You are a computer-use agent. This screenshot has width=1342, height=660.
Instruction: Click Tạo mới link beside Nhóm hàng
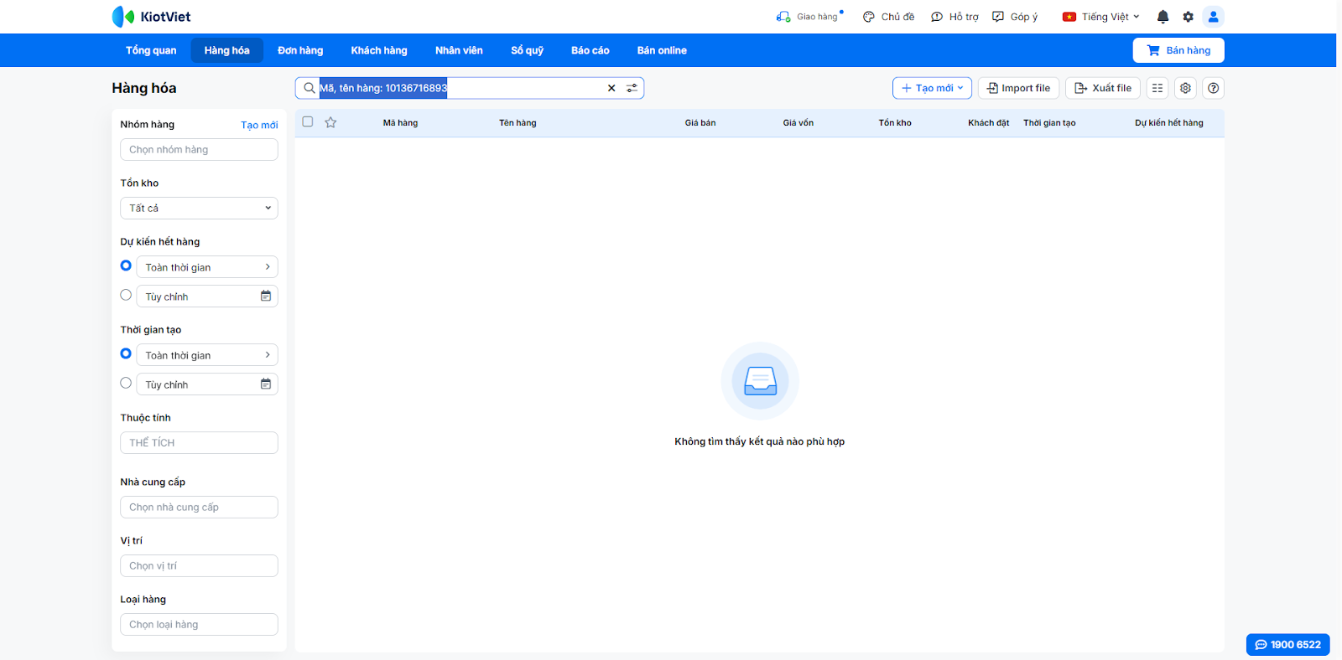tap(259, 125)
